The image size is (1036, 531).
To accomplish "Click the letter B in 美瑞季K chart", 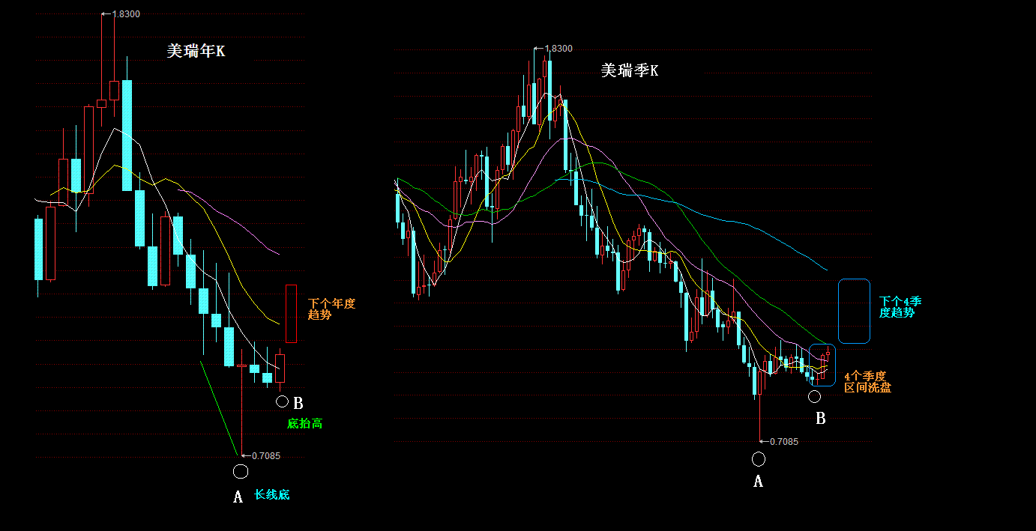I will click(x=820, y=419).
